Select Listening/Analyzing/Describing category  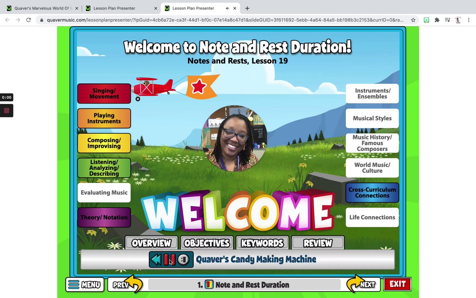click(x=104, y=168)
